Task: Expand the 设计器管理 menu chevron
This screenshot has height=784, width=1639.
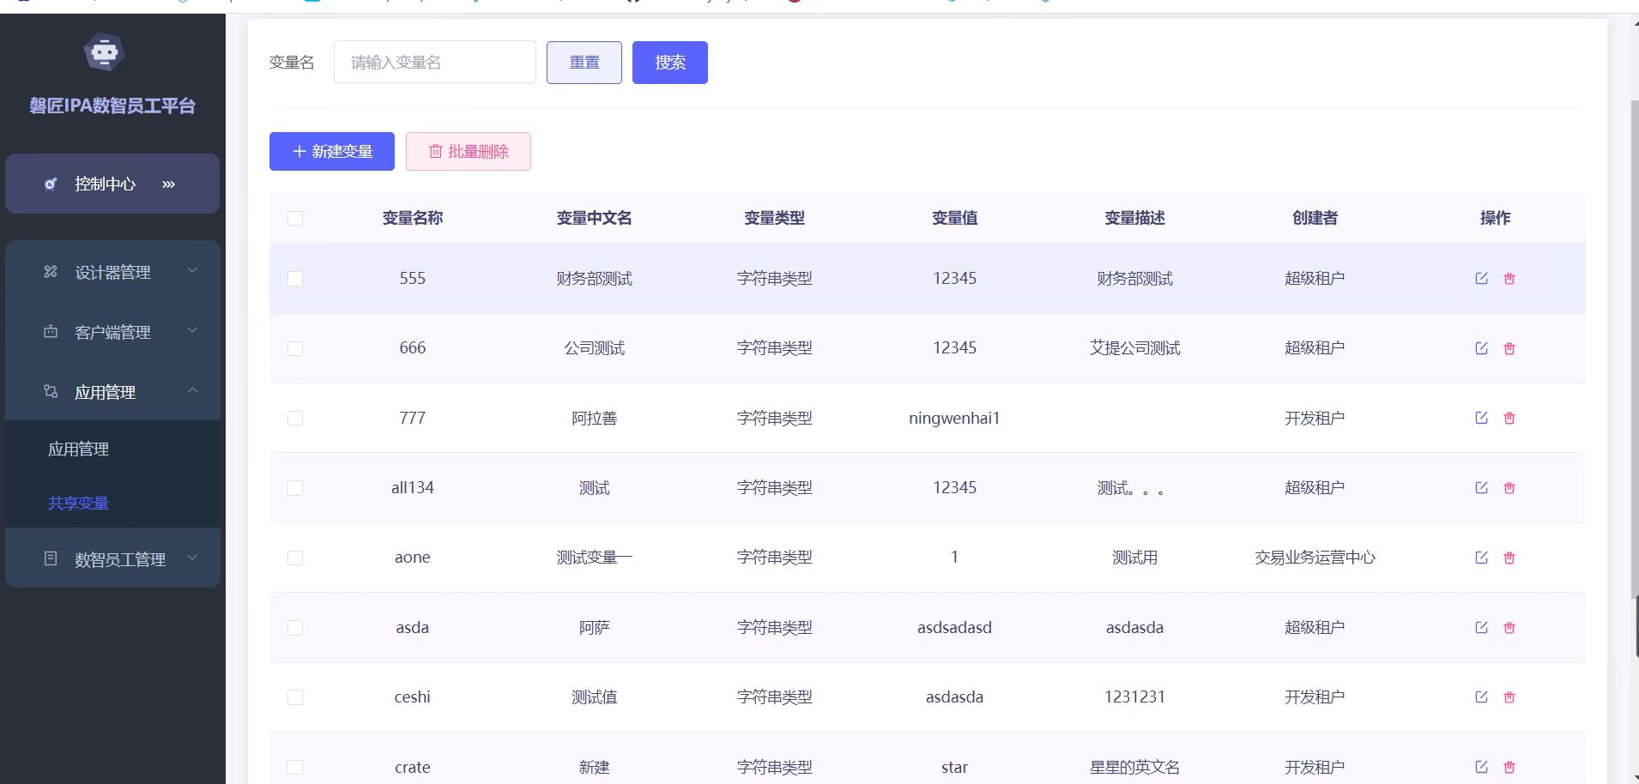Action: (192, 270)
